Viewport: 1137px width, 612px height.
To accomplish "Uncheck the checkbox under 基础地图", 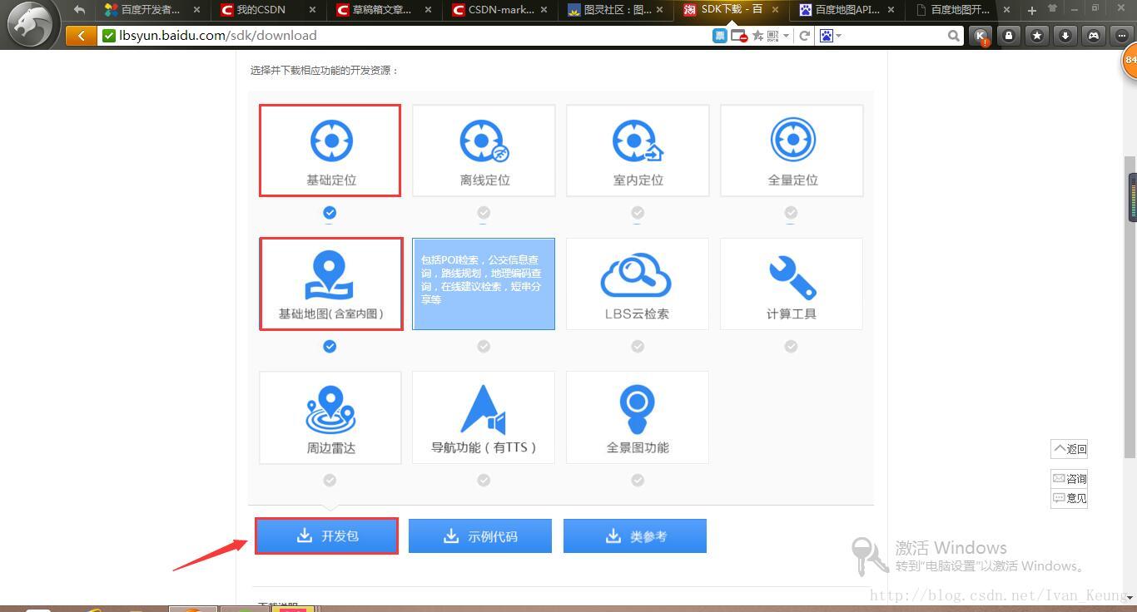I will (330, 346).
